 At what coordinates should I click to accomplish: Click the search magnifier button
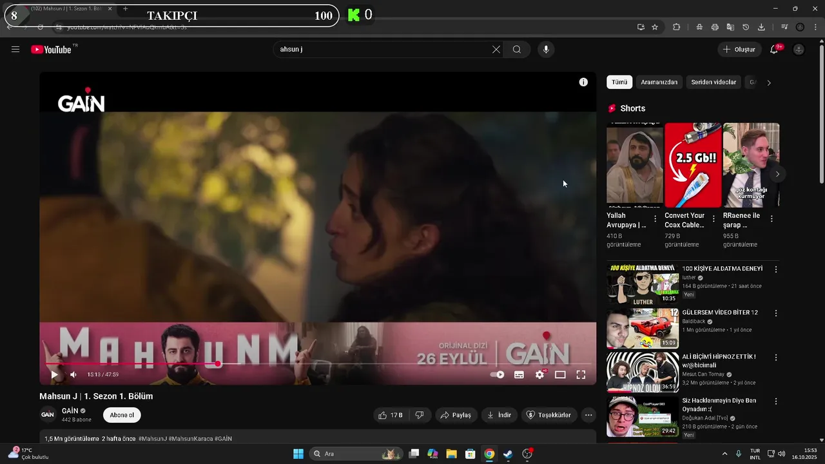tap(517, 50)
